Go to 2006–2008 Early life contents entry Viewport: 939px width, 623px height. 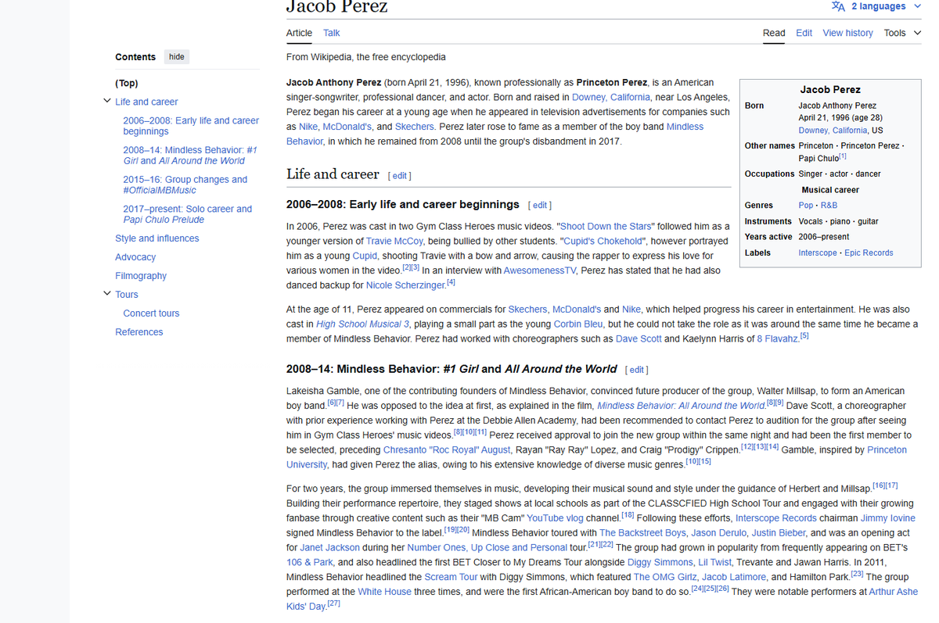click(191, 126)
